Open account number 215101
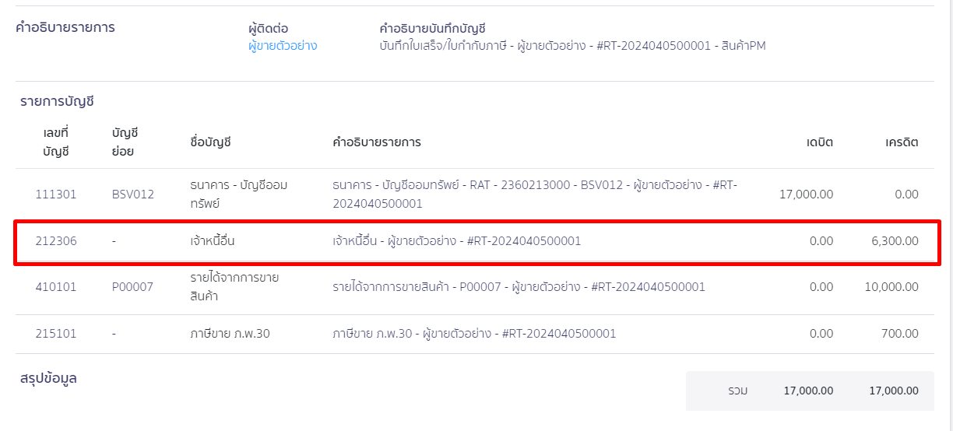Screen dimensions: 953x431 [x=56, y=334]
